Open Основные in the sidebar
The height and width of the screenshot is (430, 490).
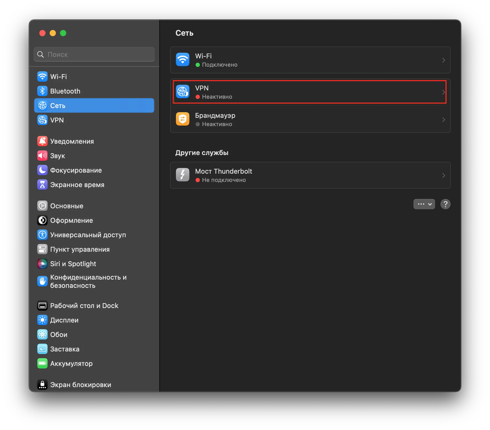[67, 206]
